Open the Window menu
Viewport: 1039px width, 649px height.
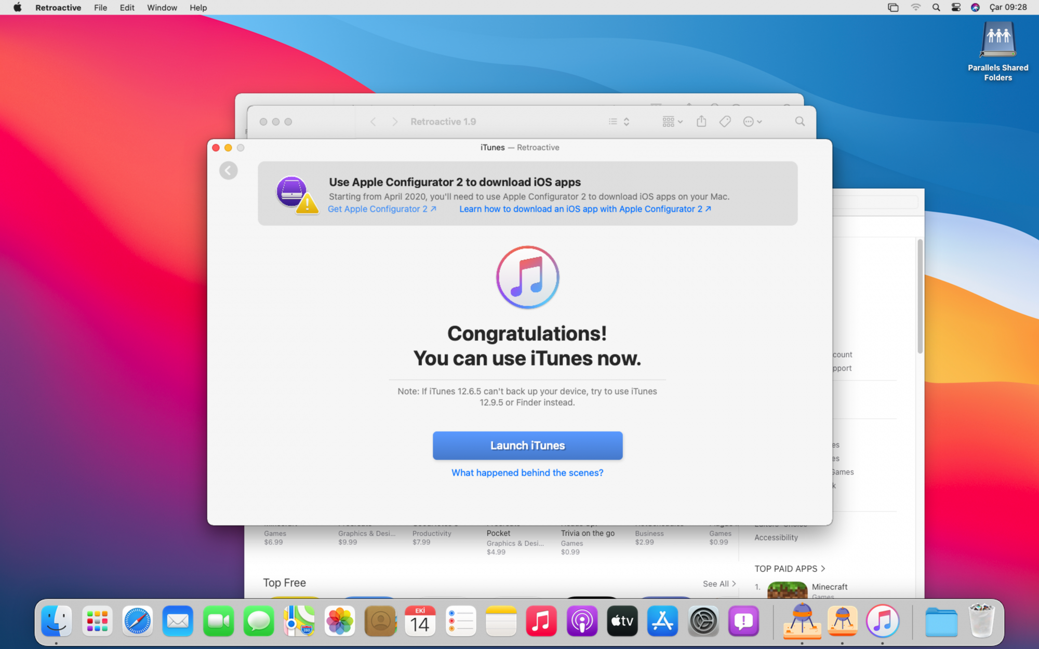coord(162,7)
